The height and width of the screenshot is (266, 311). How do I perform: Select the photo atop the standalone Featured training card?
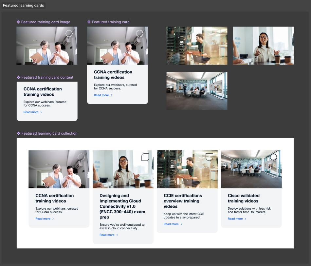click(x=118, y=46)
